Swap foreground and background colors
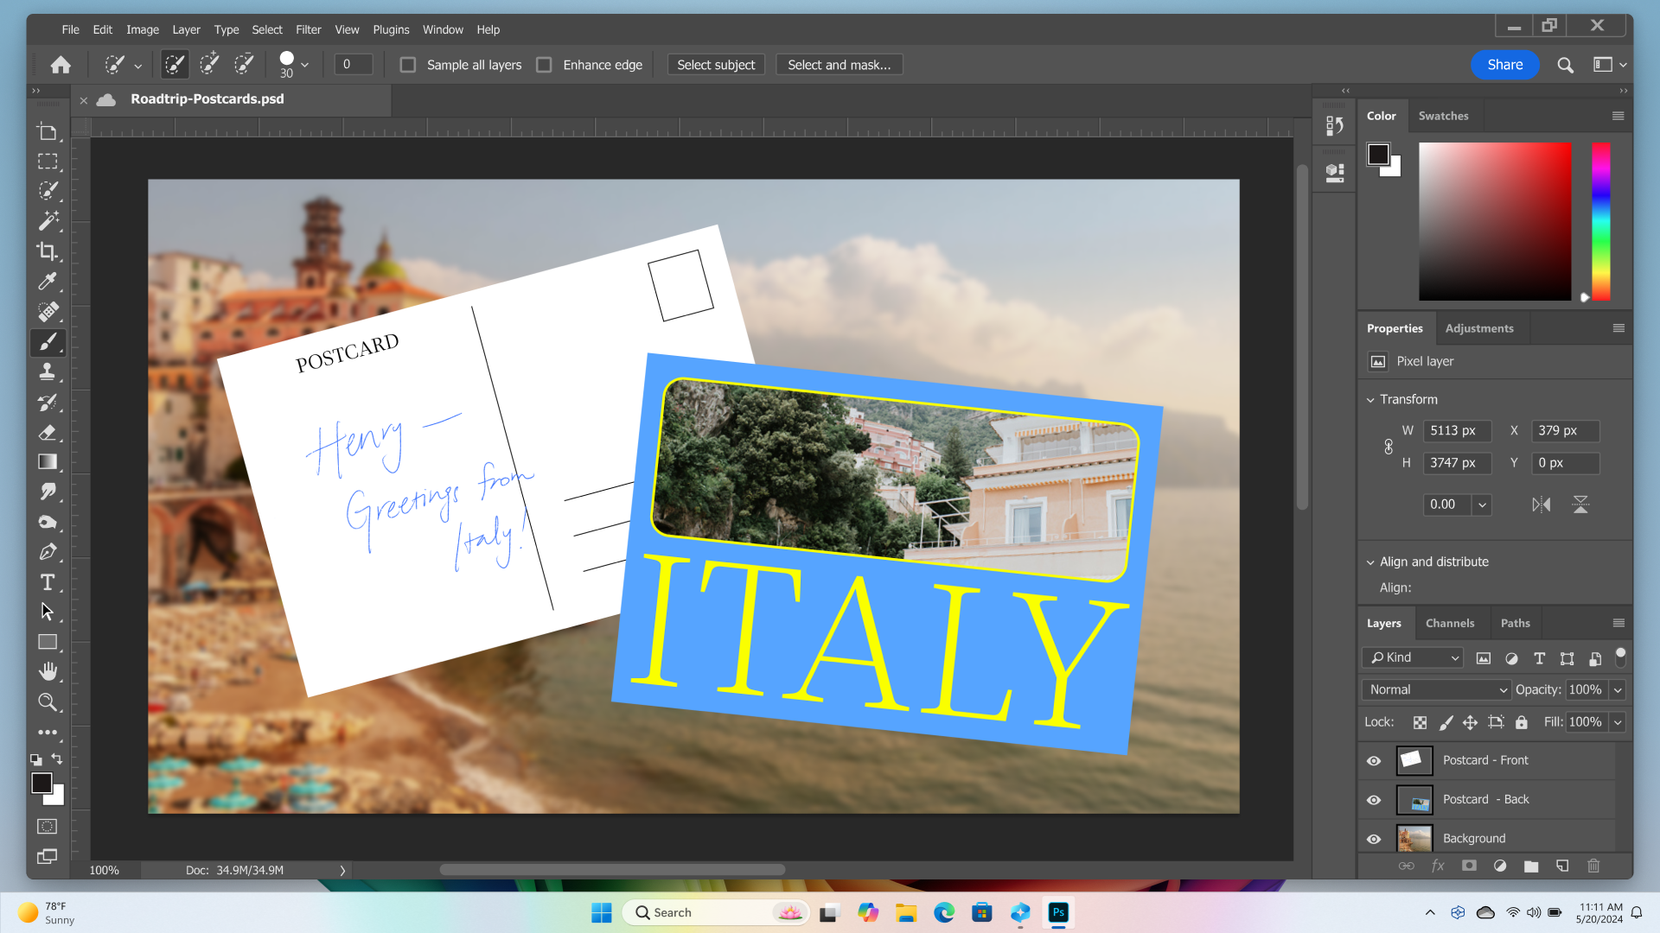1660x933 pixels. click(x=57, y=758)
